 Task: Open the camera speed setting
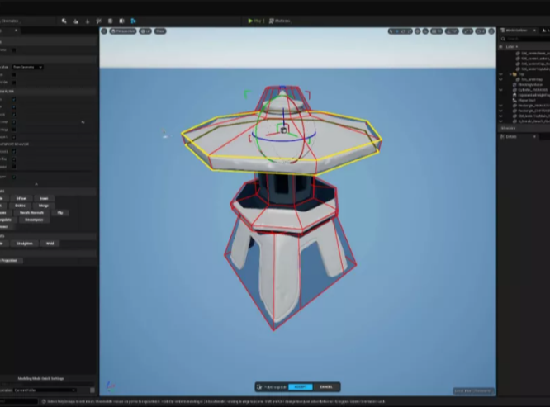click(x=481, y=31)
